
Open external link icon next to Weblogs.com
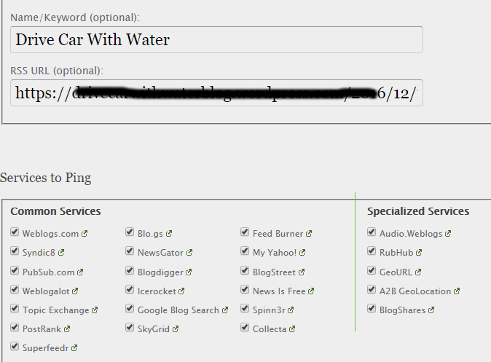click(x=85, y=234)
